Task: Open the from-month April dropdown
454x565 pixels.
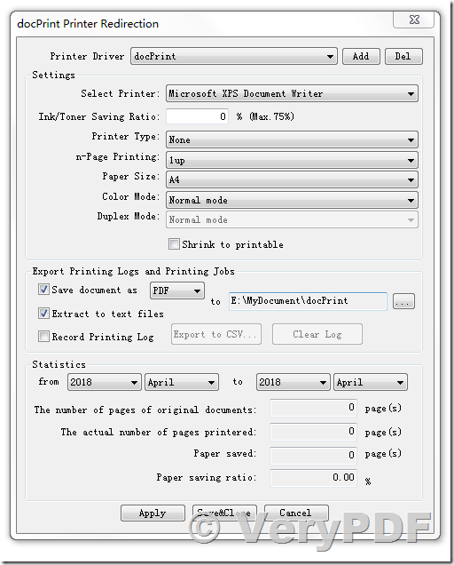Action: click(182, 382)
